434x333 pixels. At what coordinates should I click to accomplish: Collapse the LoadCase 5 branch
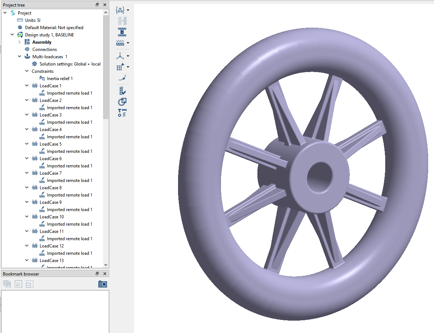pos(27,144)
